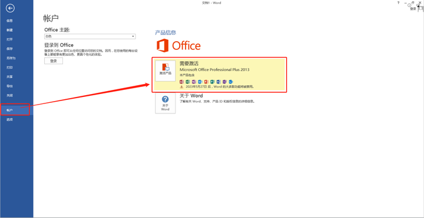The height and width of the screenshot is (218, 424).
Task: Click the Microsoft Office Professional Plus 2013 text
Action: (x=214, y=69)
